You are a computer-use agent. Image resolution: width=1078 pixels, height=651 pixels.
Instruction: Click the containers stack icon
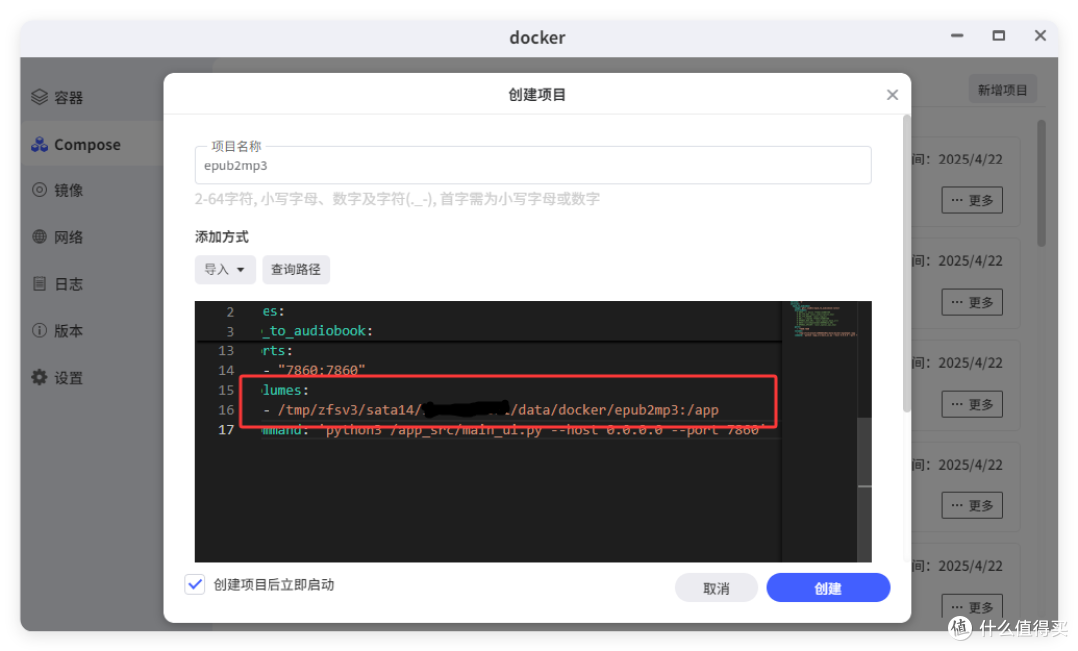pos(39,97)
